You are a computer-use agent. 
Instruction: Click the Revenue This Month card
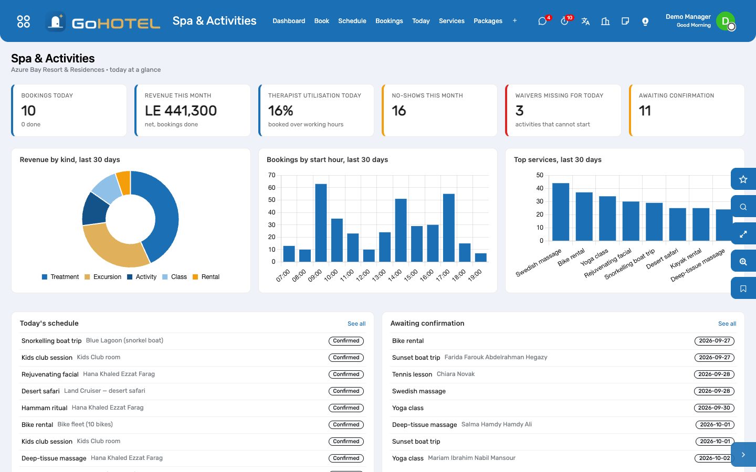[x=193, y=111]
